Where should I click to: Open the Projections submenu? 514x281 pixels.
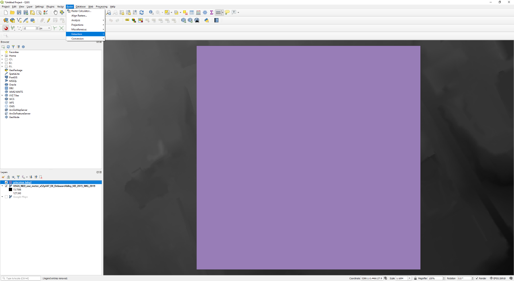[x=86, y=25]
